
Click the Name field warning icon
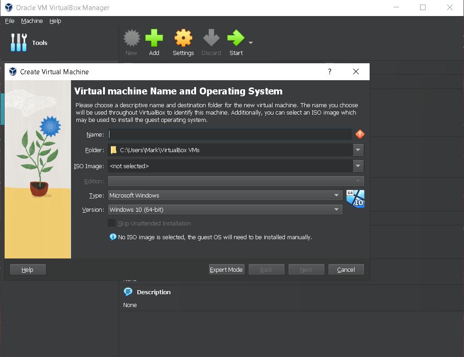pyautogui.click(x=360, y=134)
